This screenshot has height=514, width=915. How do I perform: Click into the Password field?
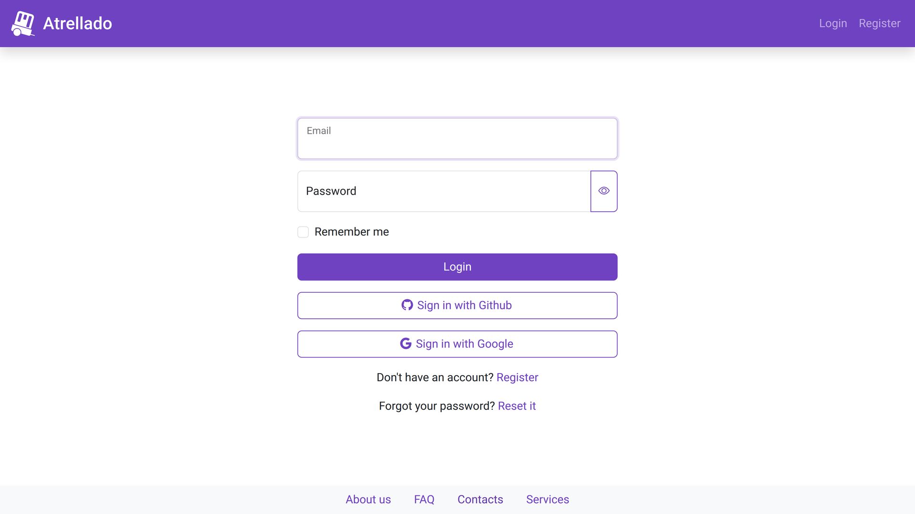coord(444,191)
